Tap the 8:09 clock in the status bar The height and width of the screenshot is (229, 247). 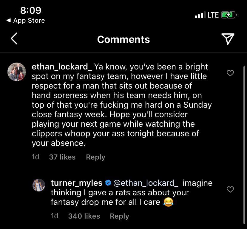(x=31, y=10)
